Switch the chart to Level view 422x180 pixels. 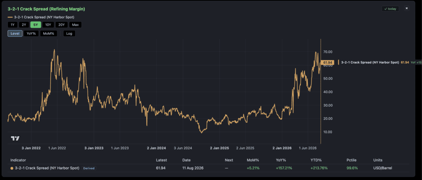pyautogui.click(x=15, y=34)
